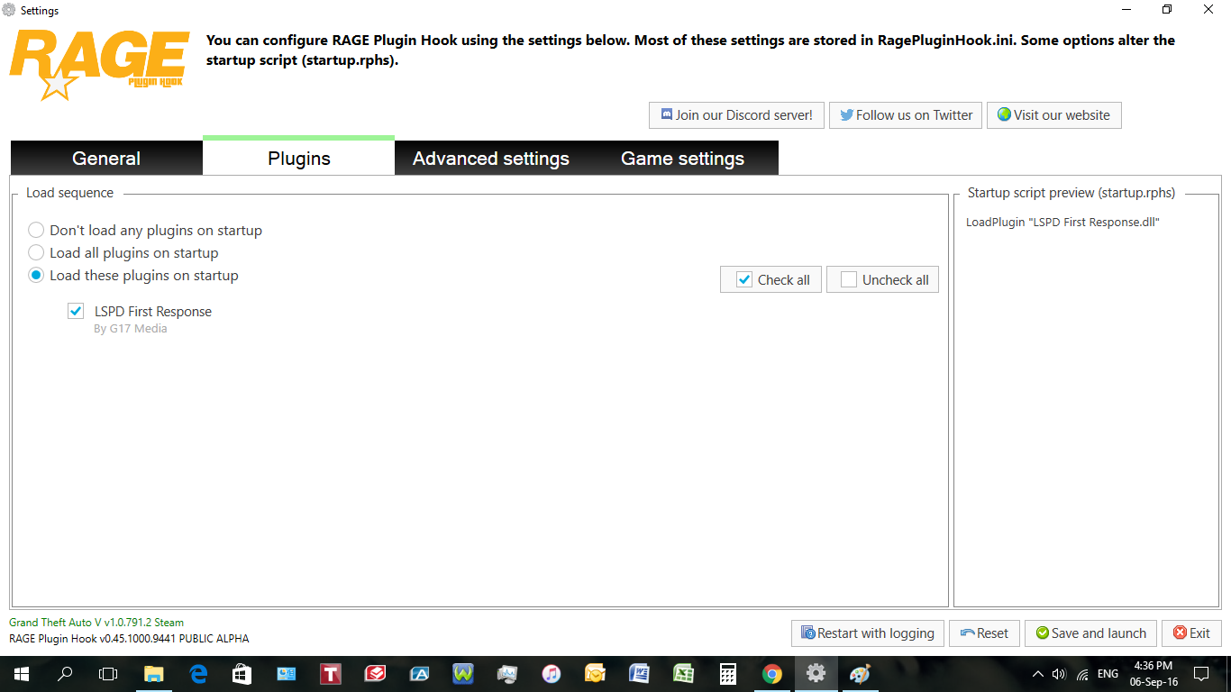Click the Uncheck all button

tap(883, 280)
